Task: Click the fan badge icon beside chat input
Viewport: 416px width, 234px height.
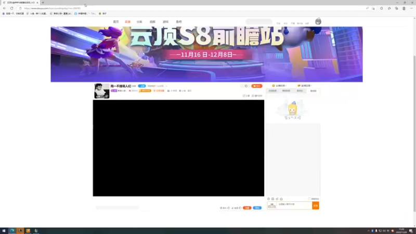Action: click(x=272, y=205)
